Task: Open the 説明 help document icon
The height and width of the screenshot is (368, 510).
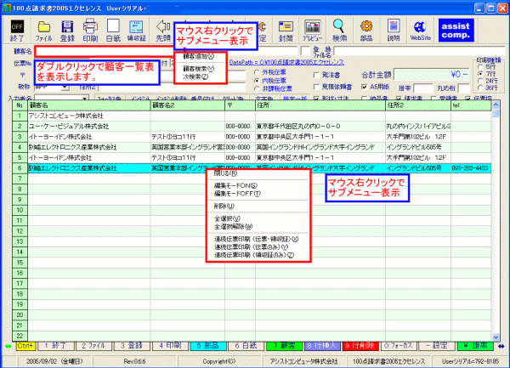Action: (394, 31)
